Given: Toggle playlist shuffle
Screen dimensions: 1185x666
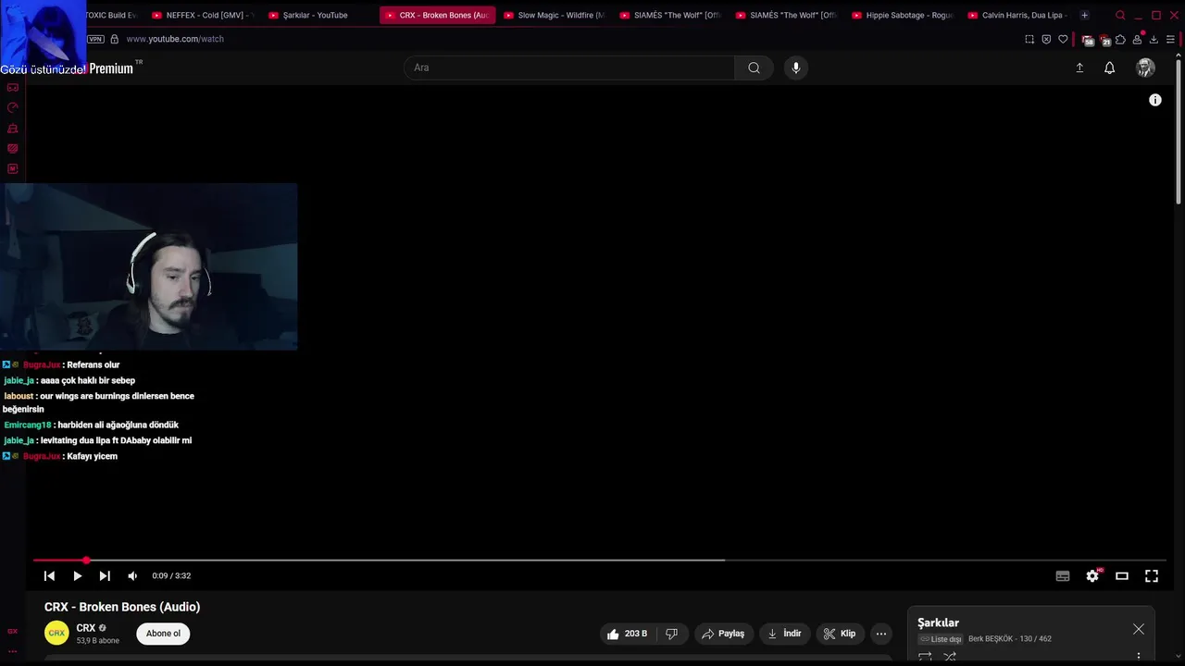Looking at the screenshot, I should click(950, 657).
